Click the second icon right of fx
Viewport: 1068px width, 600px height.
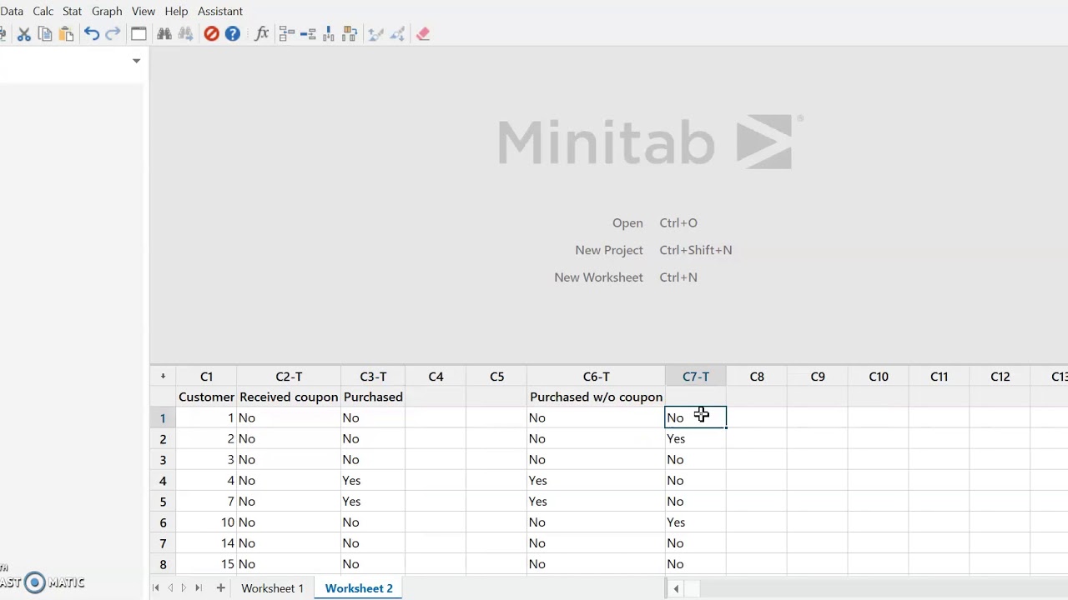coord(308,34)
